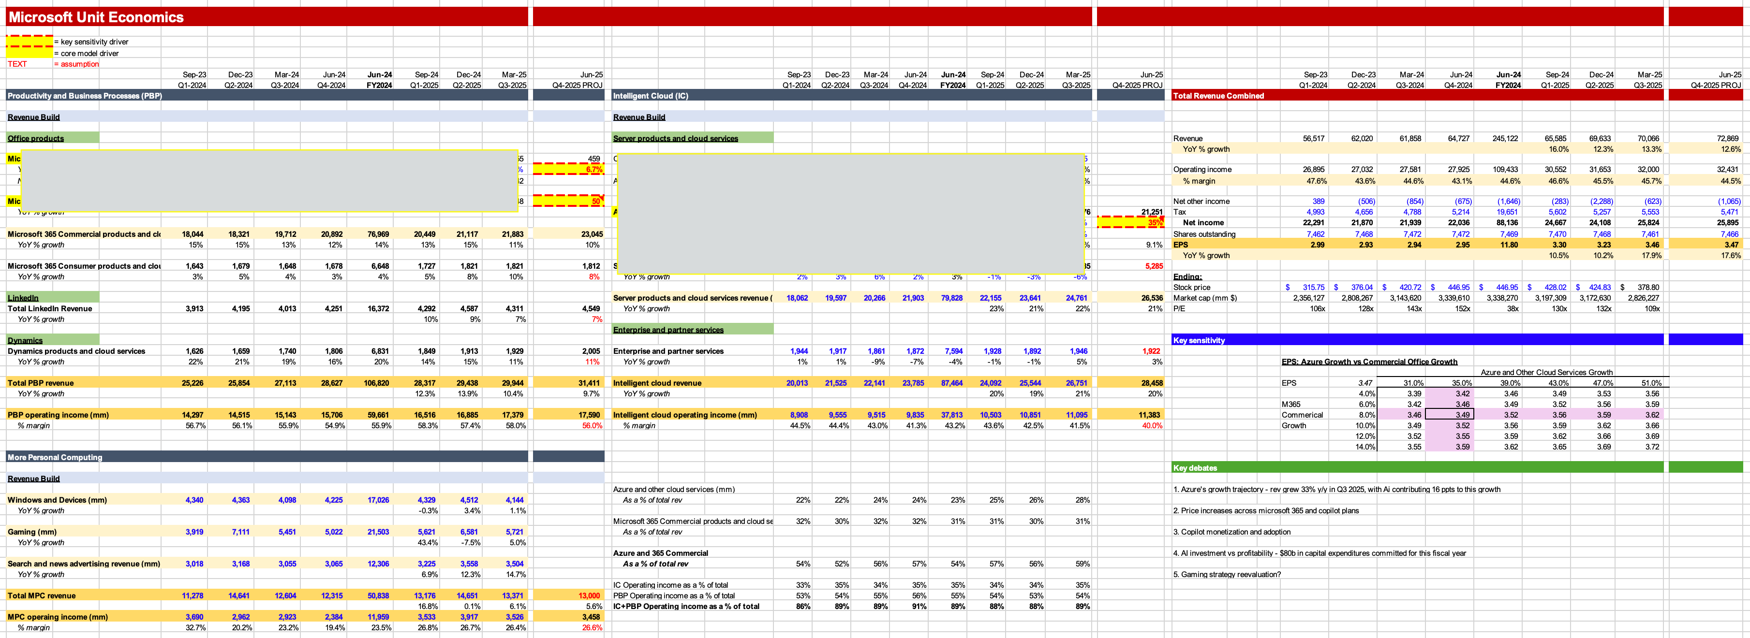Viewport: 1750px width, 638px height.
Task: Select the Dynamics products and cloud services label
Action: (x=76, y=351)
